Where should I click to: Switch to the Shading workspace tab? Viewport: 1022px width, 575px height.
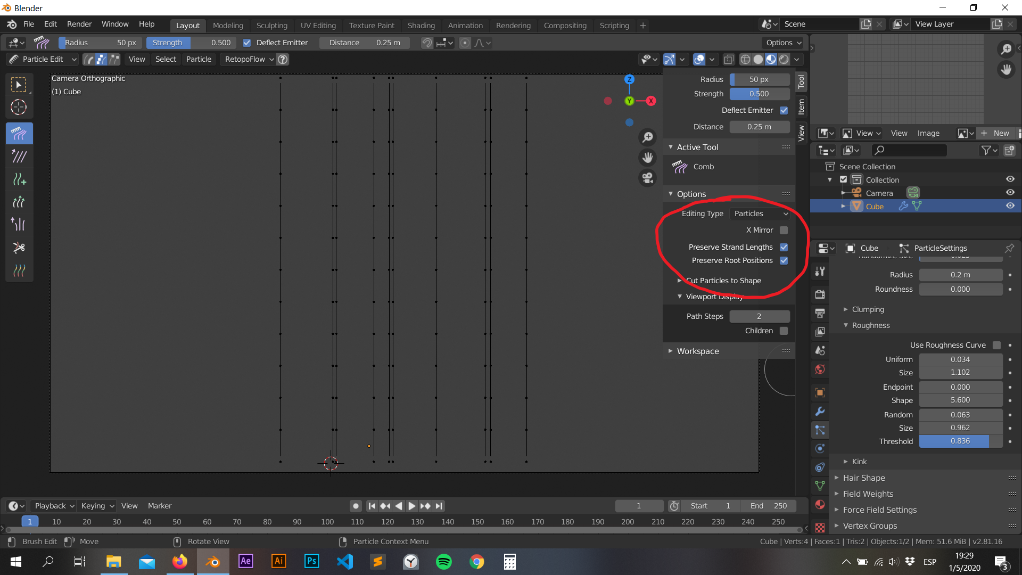point(421,25)
